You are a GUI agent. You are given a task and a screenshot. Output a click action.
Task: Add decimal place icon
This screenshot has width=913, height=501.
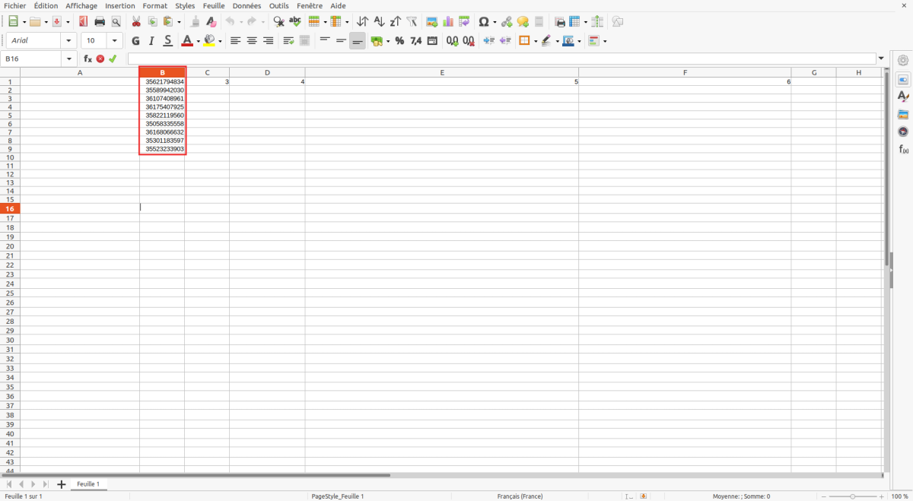(x=452, y=41)
